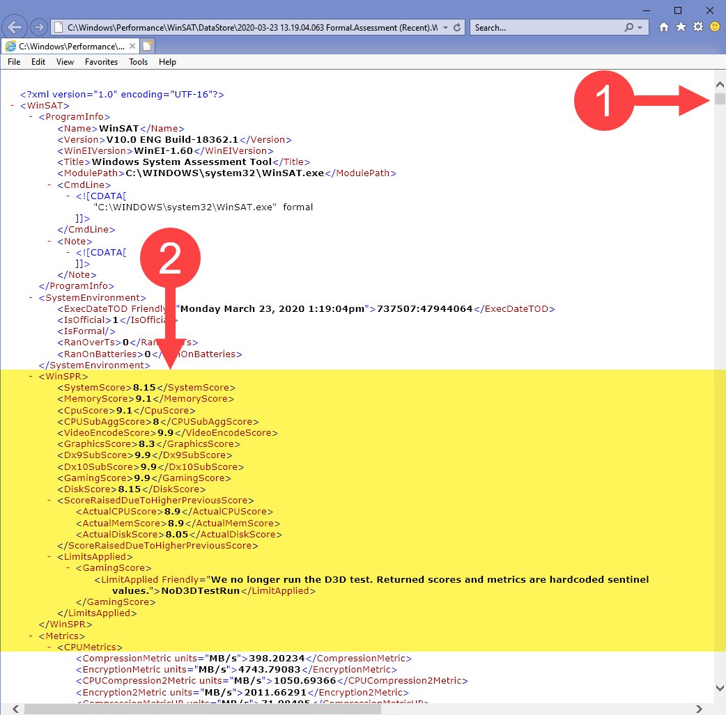Click the ModulePath text C:\WINDOWS\system32\WinSAT.exe
Viewport: 726px width, 715px height.
tap(224, 173)
